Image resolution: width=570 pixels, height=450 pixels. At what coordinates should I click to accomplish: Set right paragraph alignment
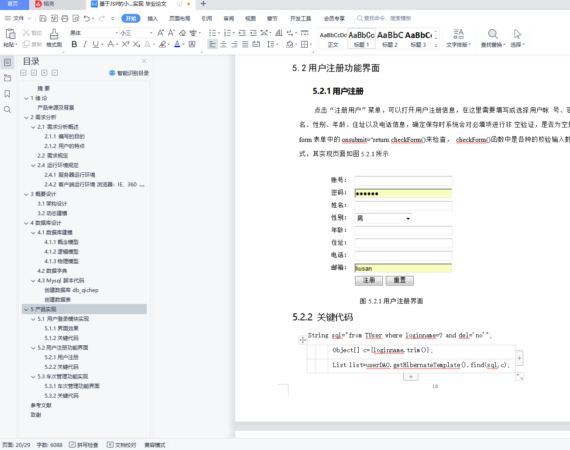(x=234, y=44)
